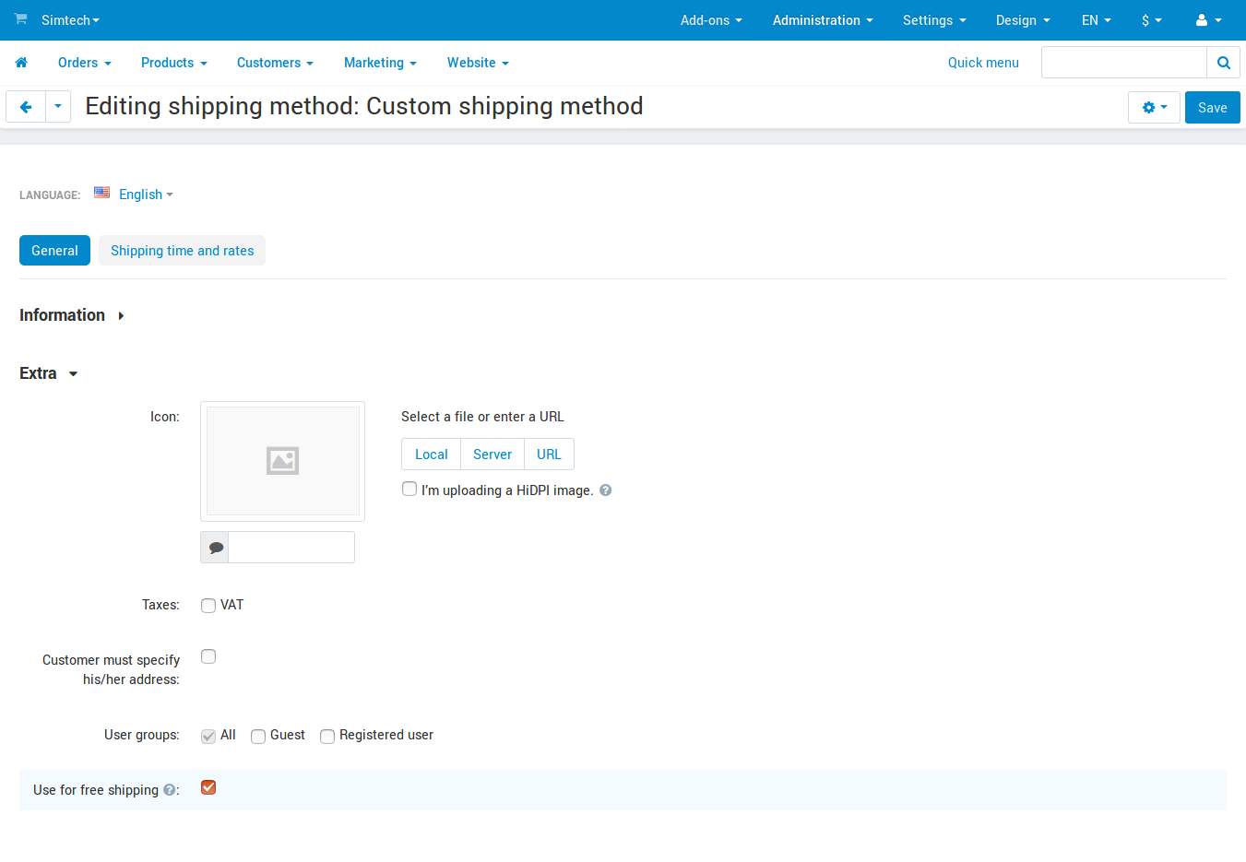Click the icon alt text comment bubble

[x=215, y=548]
